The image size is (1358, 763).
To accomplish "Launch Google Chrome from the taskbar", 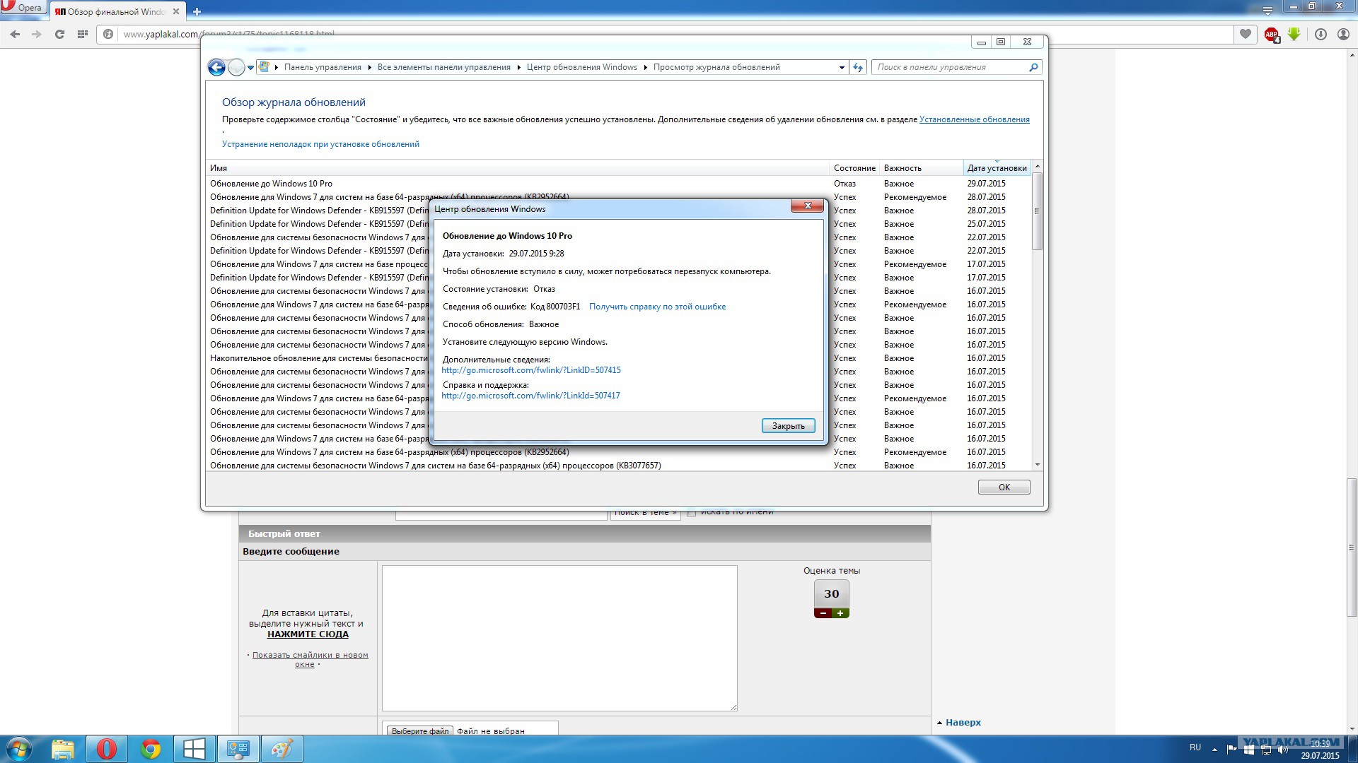I will point(151,749).
